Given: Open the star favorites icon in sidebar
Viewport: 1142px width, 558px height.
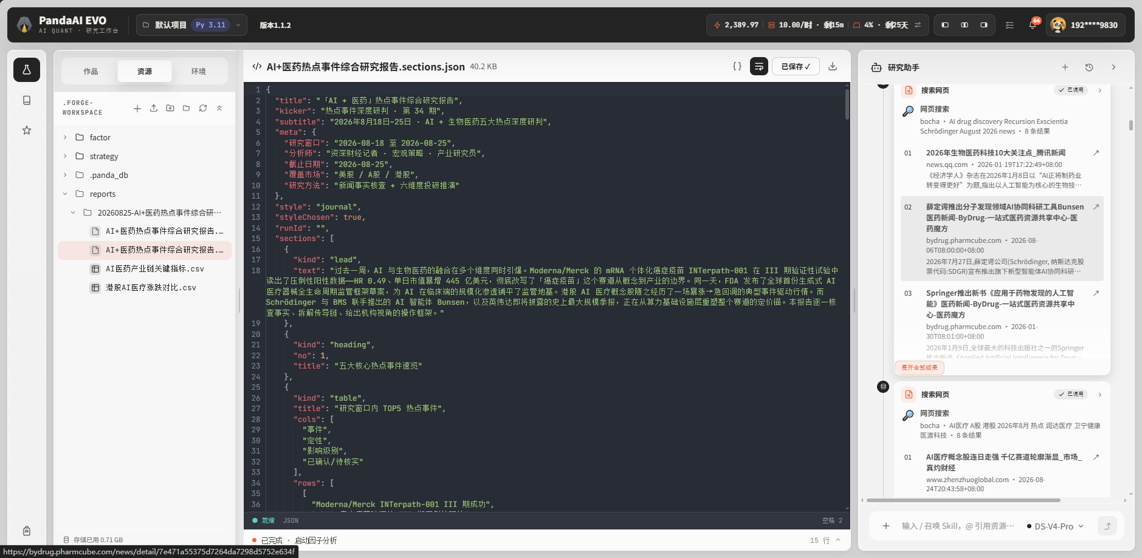Looking at the screenshot, I should click(x=27, y=130).
